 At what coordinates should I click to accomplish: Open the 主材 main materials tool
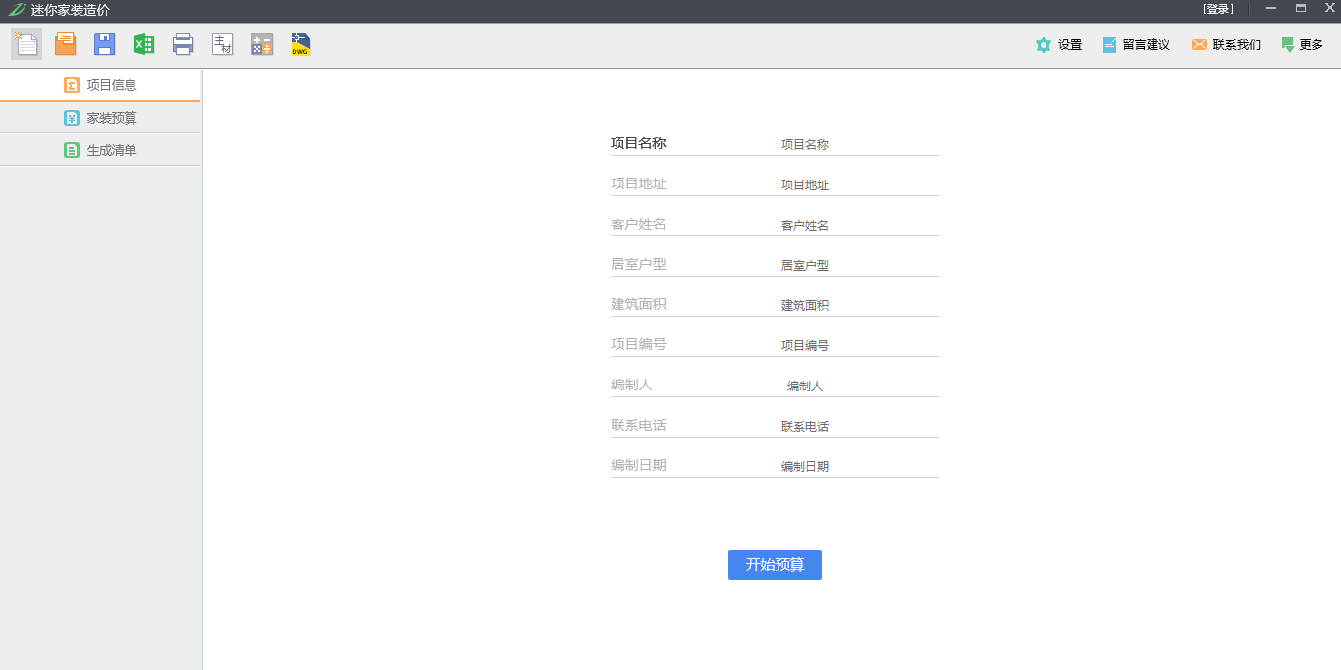click(223, 44)
